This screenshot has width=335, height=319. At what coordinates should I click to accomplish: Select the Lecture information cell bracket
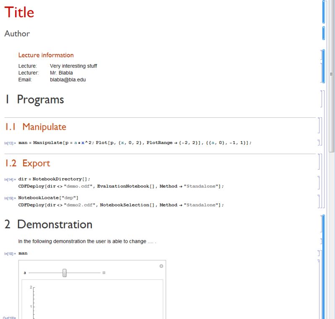(x=321, y=55)
